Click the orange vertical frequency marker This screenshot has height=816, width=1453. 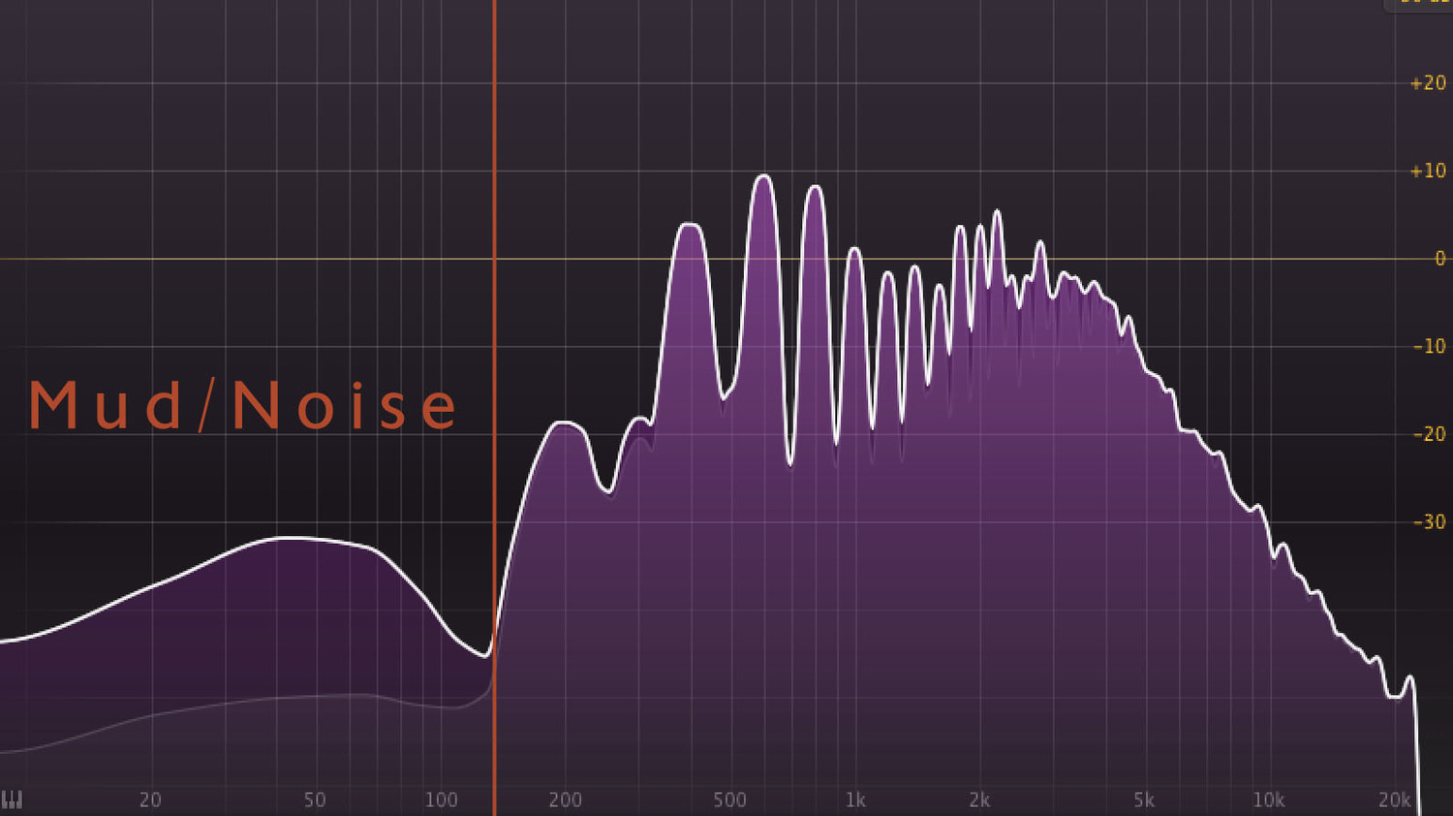click(495, 388)
